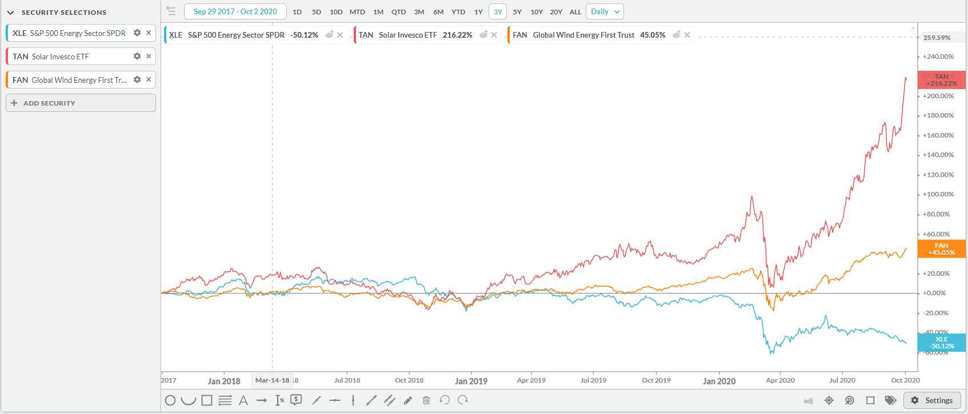Open the chart Settings button

[x=931, y=400]
